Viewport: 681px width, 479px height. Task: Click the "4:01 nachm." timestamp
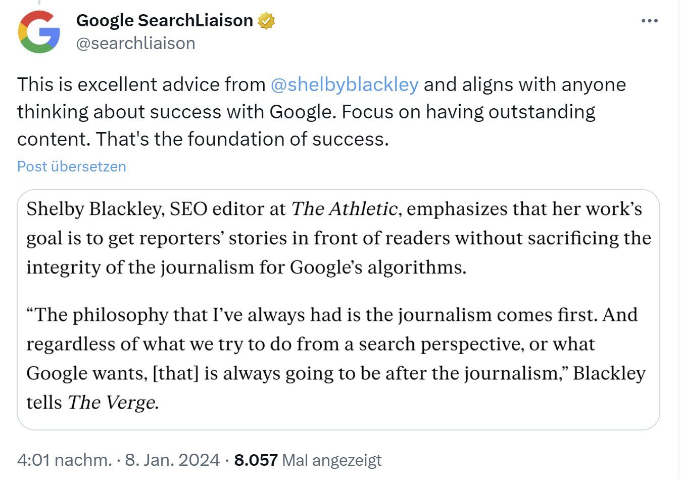tap(64, 460)
